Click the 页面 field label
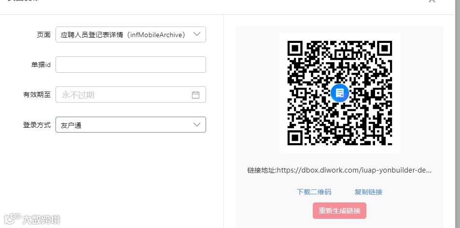This screenshot has height=228, width=460. [x=44, y=35]
